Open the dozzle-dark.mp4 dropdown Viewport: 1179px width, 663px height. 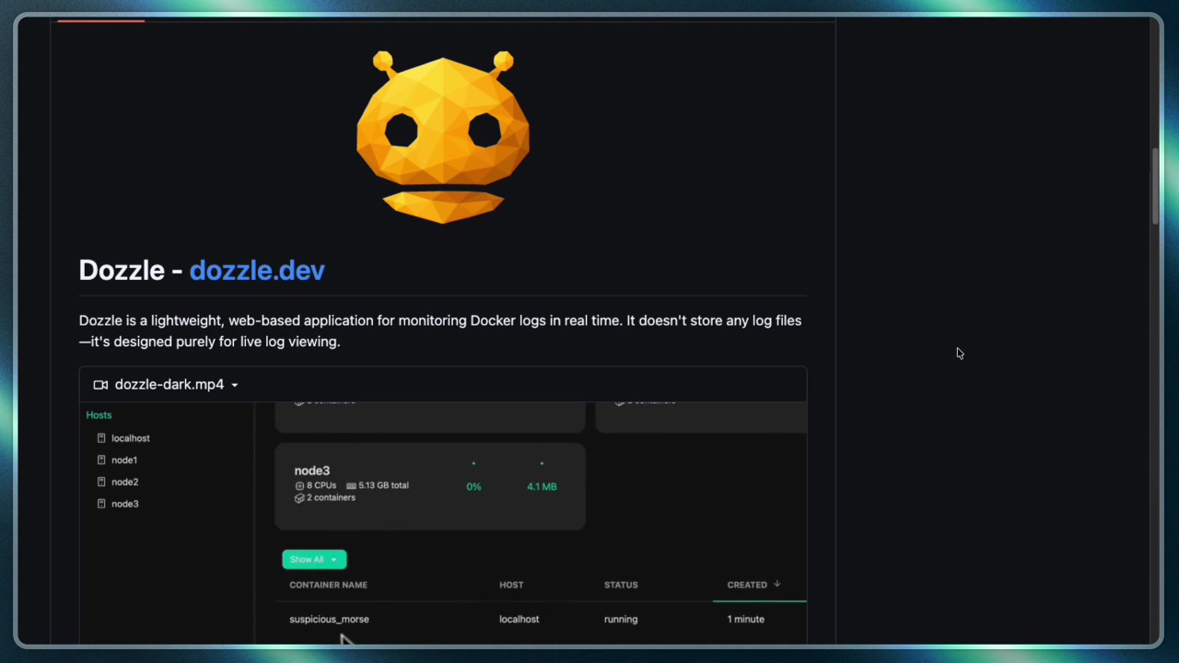point(235,384)
